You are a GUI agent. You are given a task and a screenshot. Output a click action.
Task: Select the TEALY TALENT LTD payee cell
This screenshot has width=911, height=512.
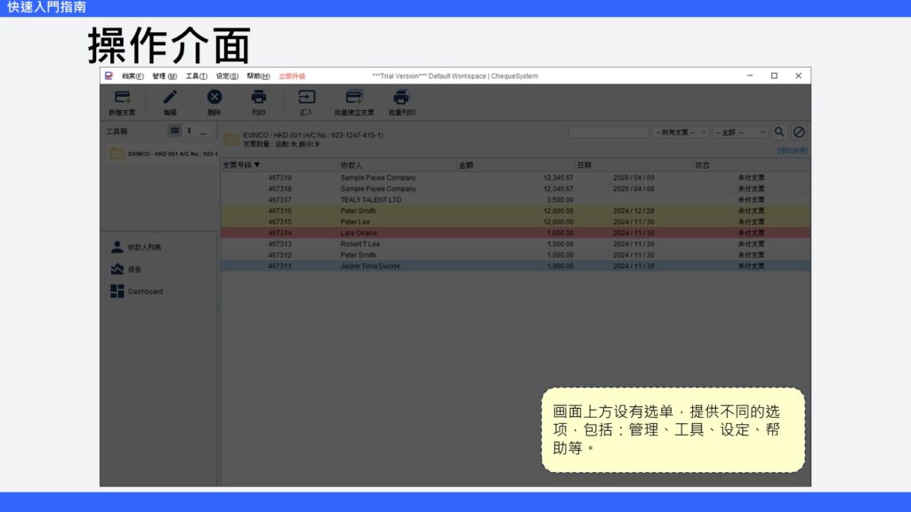[371, 200]
